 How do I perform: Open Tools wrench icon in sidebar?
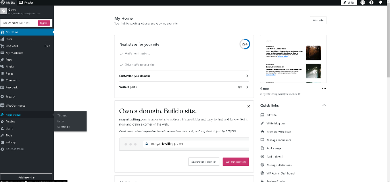coord(2,135)
